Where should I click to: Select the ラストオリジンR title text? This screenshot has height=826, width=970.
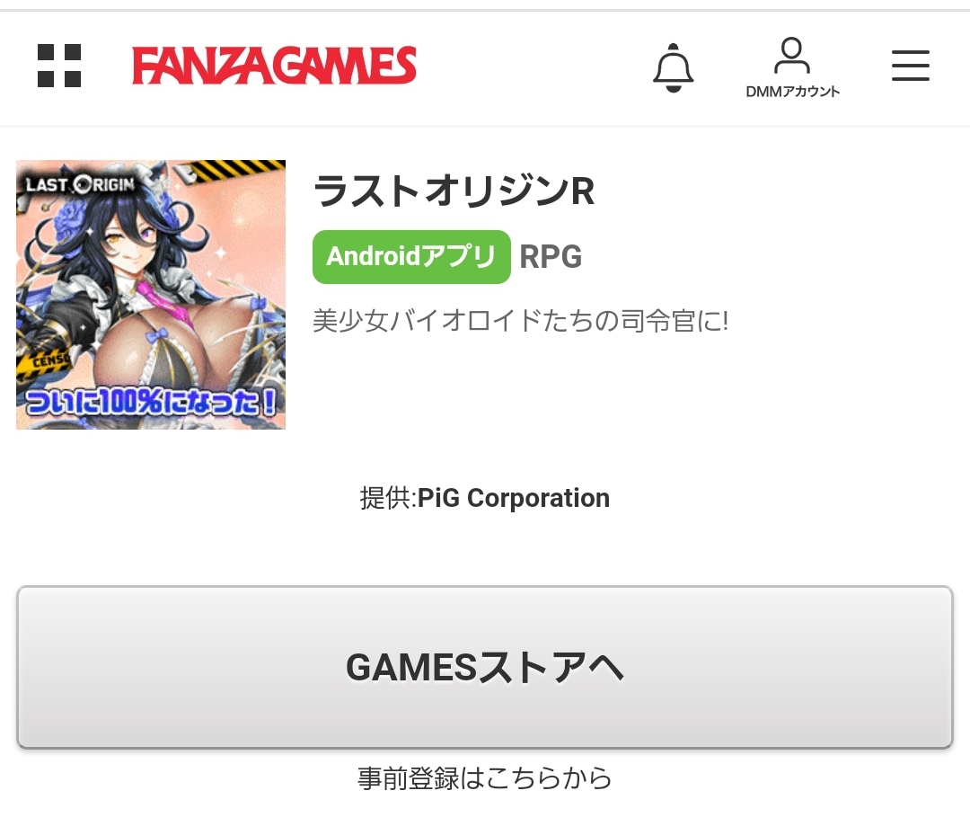[454, 191]
